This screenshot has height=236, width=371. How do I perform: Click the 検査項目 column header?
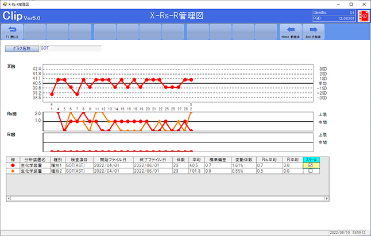click(x=79, y=160)
